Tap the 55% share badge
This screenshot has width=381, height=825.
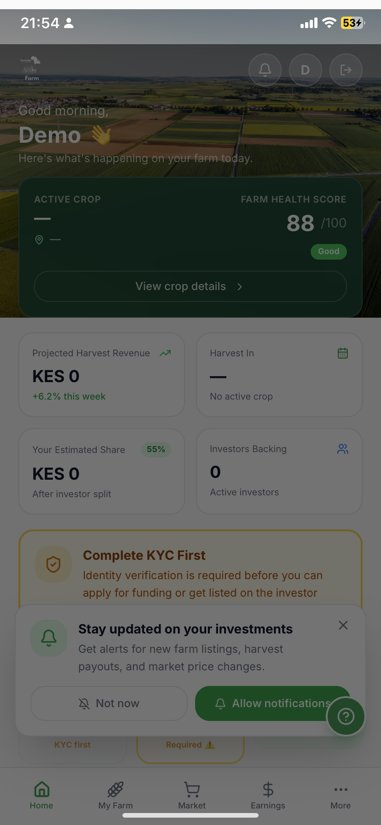[x=156, y=449]
